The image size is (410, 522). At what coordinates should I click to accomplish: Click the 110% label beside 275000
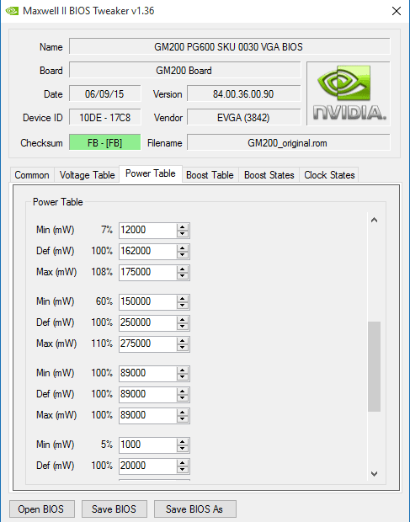[x=102, y=344]
